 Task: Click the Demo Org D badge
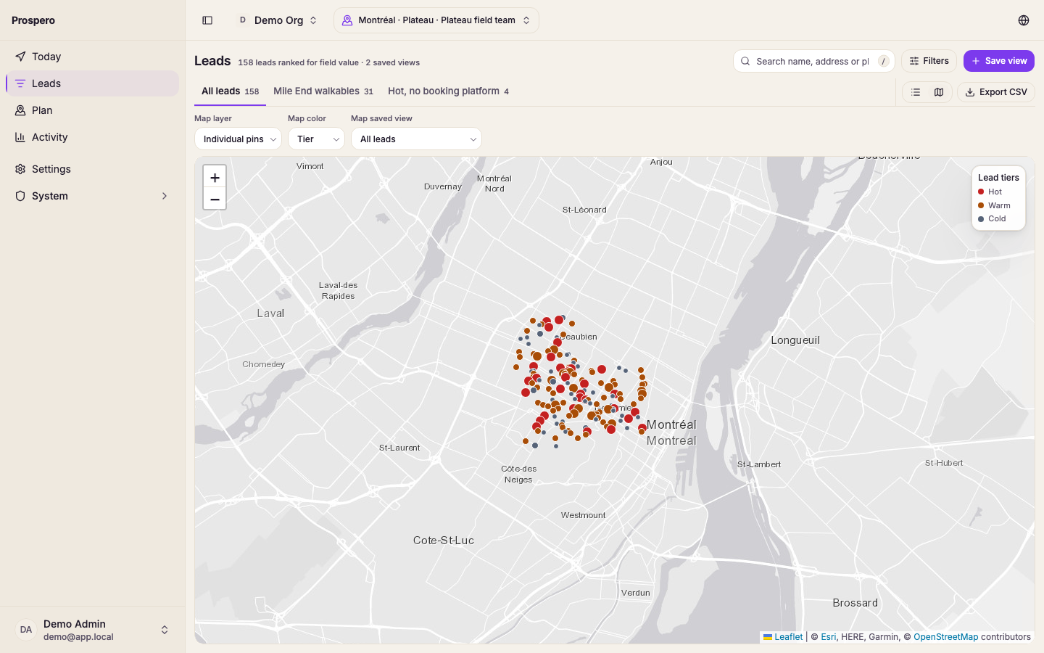(243, 20)
